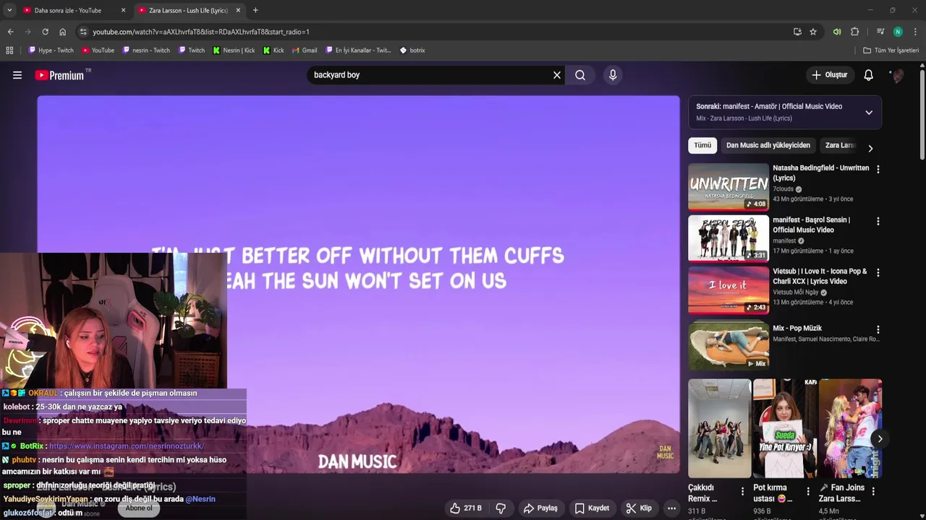
Task: Open the apps grid in bookmarks bar
Action: pos(9,51)
